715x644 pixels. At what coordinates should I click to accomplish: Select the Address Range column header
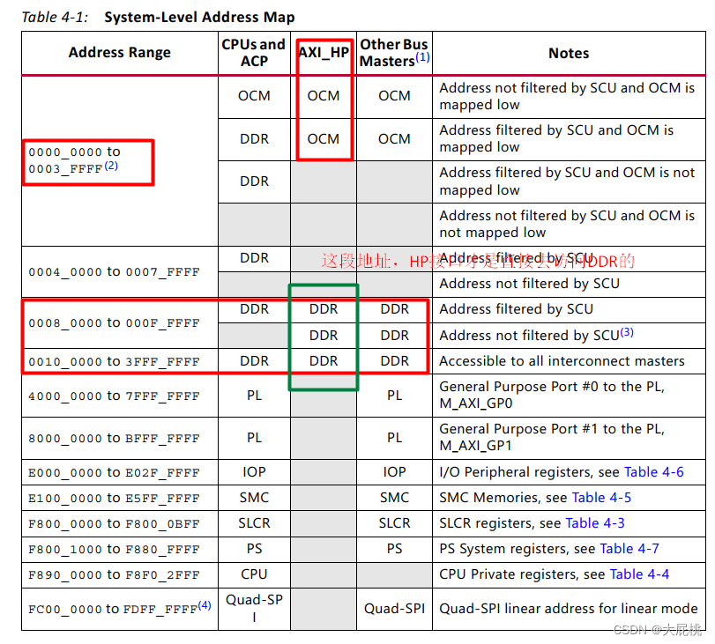coord(119,52)
